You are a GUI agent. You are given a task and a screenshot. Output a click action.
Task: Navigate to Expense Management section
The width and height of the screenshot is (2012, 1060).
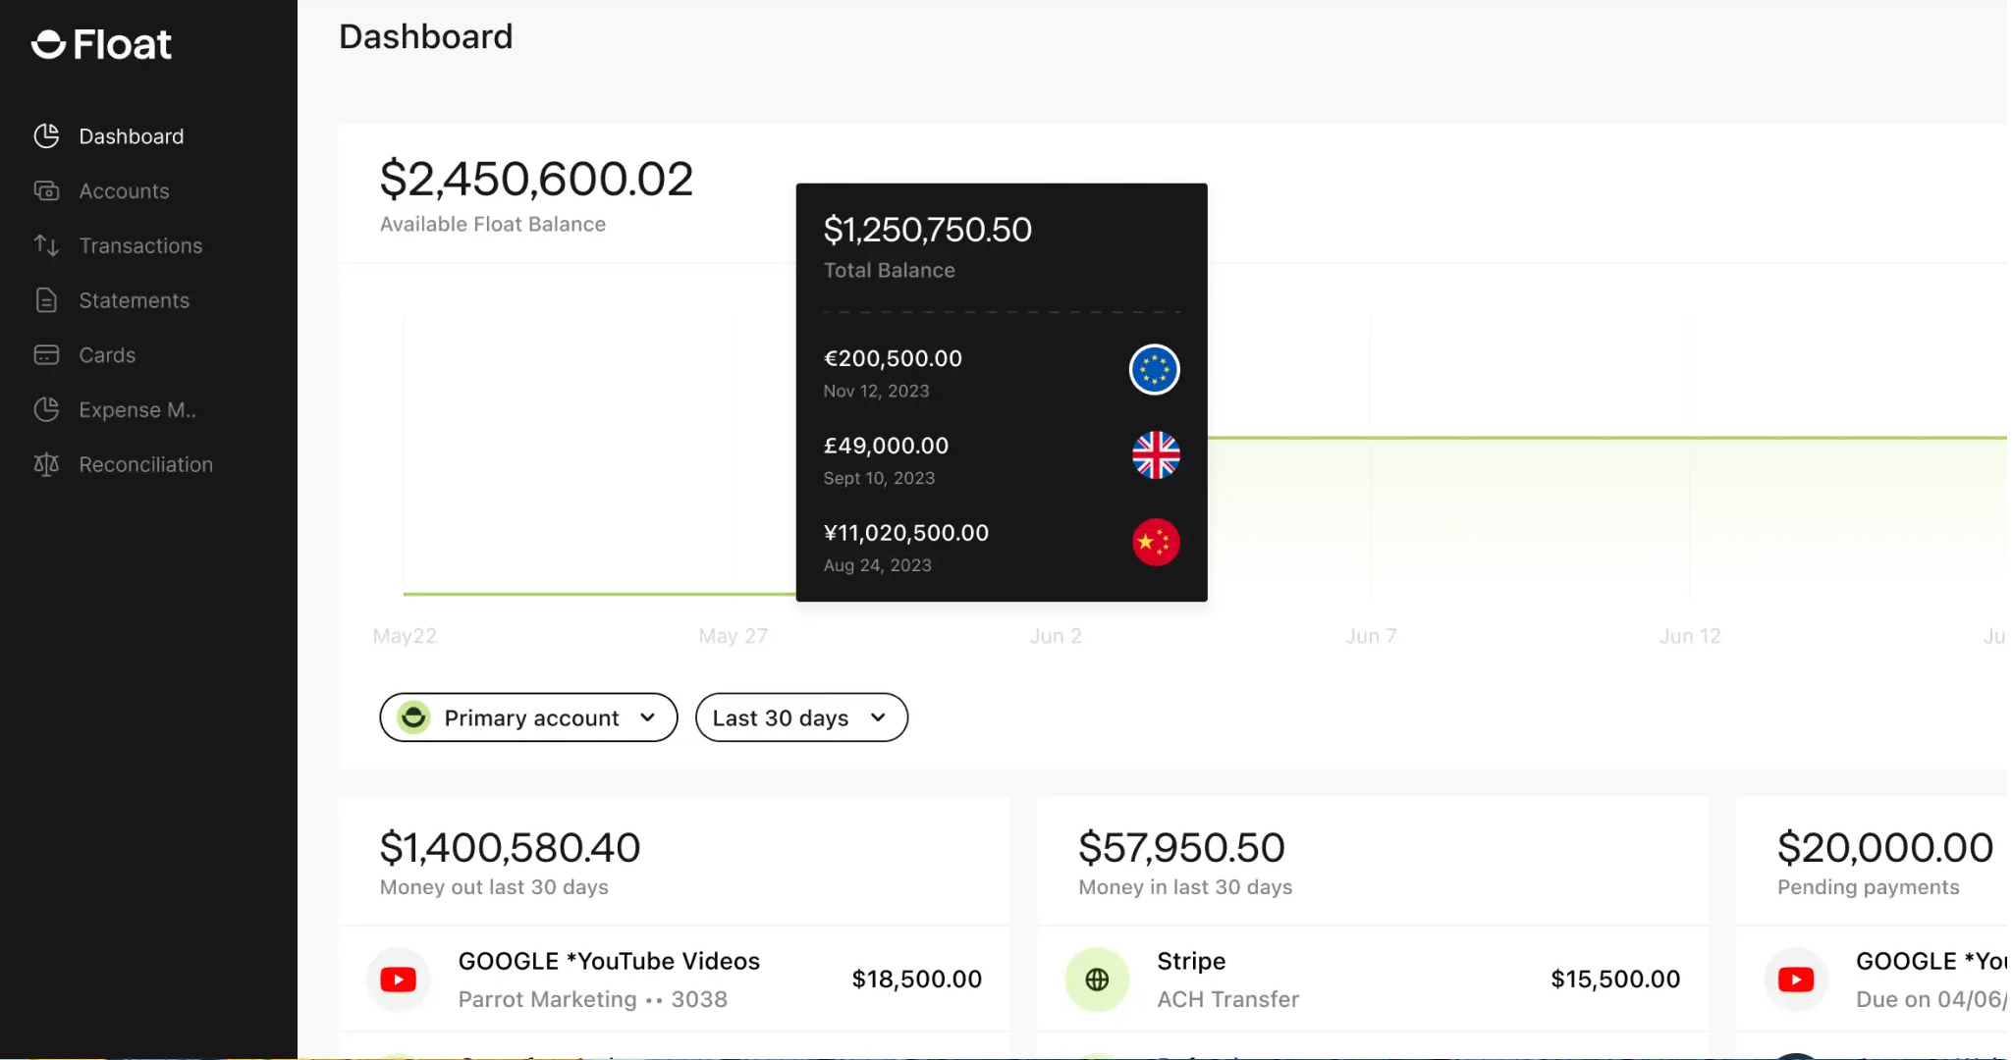point(137,409)
